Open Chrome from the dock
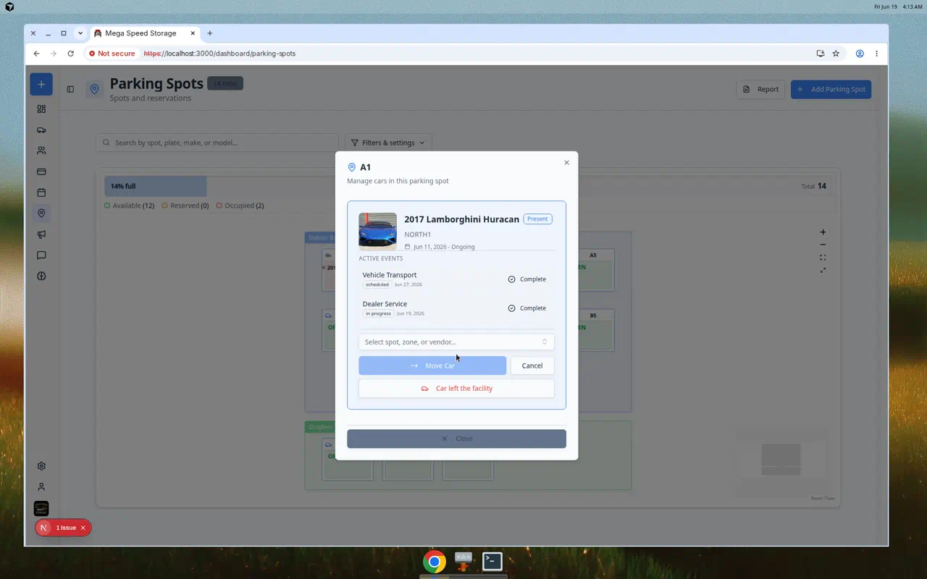The image size is (927, 579). tap(435, 562)
